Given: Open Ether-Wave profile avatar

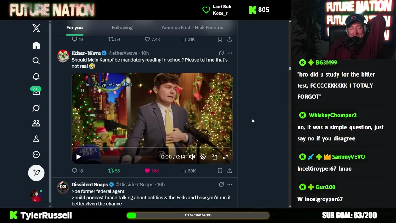Looking at the screenshot, I should point(63,56).
